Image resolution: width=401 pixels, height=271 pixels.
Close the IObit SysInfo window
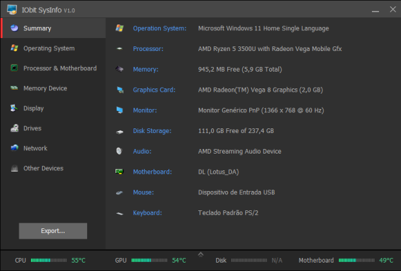(393, 10)
